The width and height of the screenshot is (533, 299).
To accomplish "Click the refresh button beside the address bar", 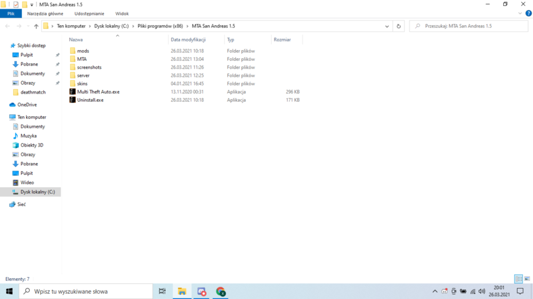I will click(399, 26).
